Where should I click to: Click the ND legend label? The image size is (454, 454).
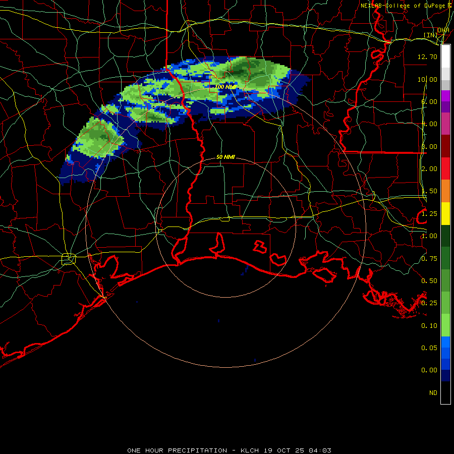(433, 393)
